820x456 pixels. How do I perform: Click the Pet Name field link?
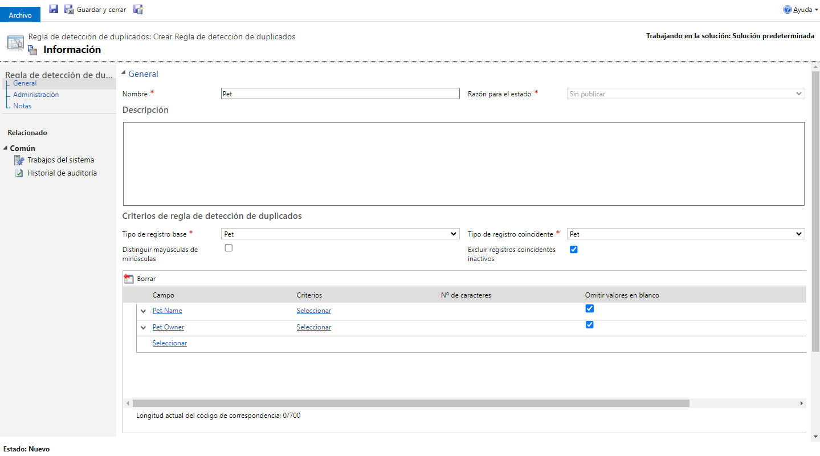pyautogui.click(x=168, y=311)
